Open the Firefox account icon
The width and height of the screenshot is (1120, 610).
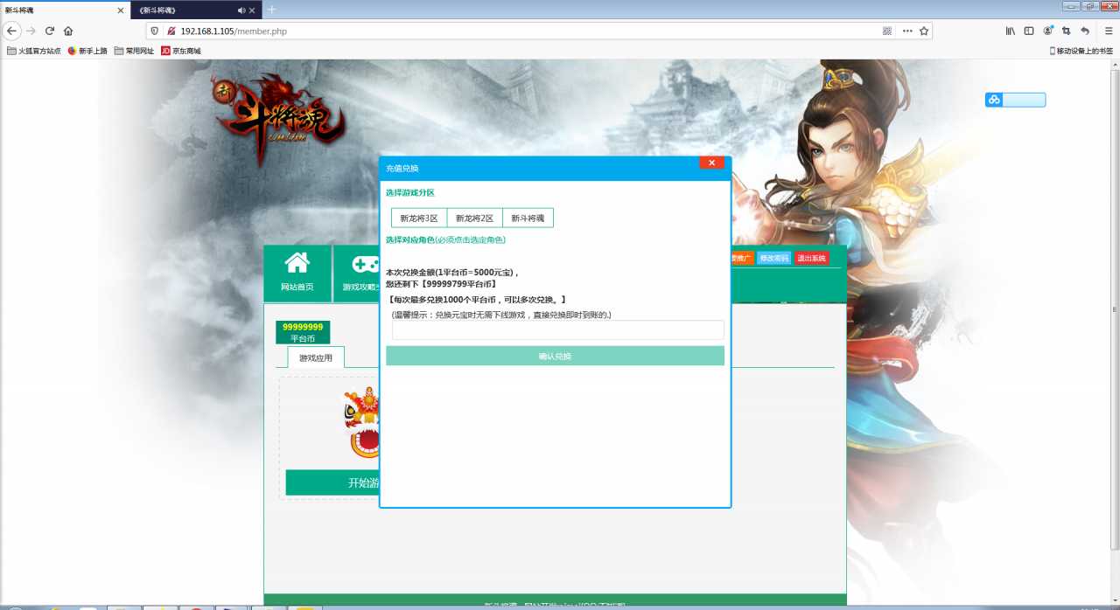tap(1048, 31)
